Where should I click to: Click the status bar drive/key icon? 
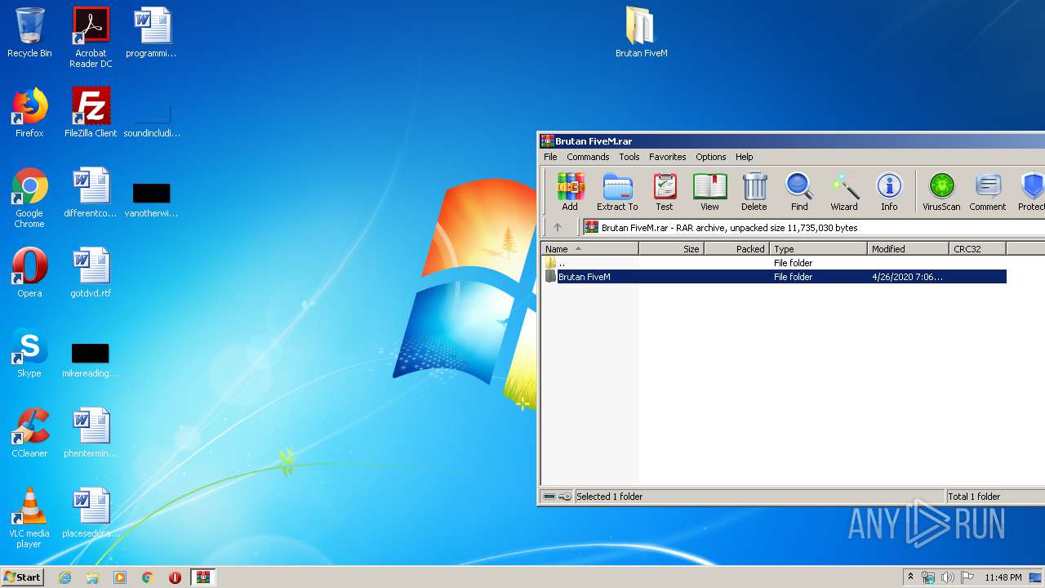tap(558, 497)
